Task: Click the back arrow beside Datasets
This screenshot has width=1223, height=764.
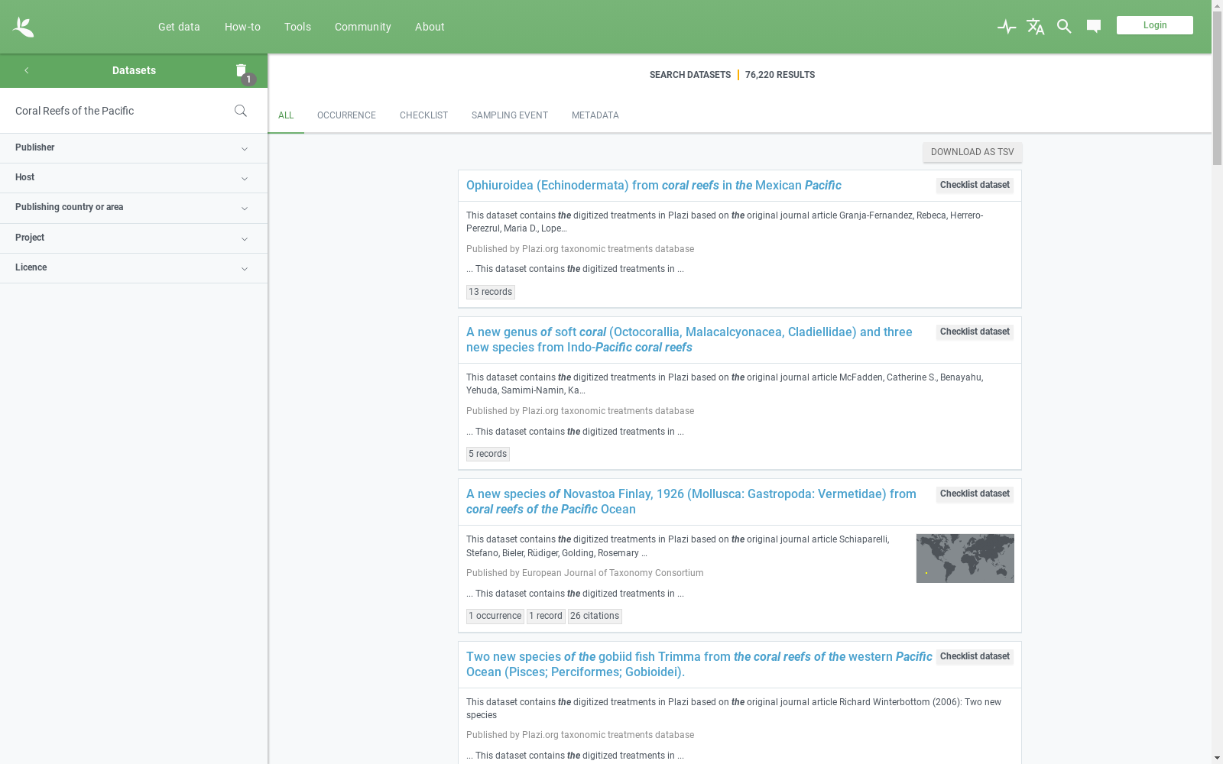Action: [27, 70]
